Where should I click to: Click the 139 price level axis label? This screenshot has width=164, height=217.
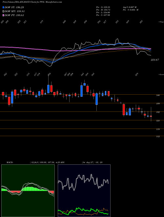coord(158,104)
